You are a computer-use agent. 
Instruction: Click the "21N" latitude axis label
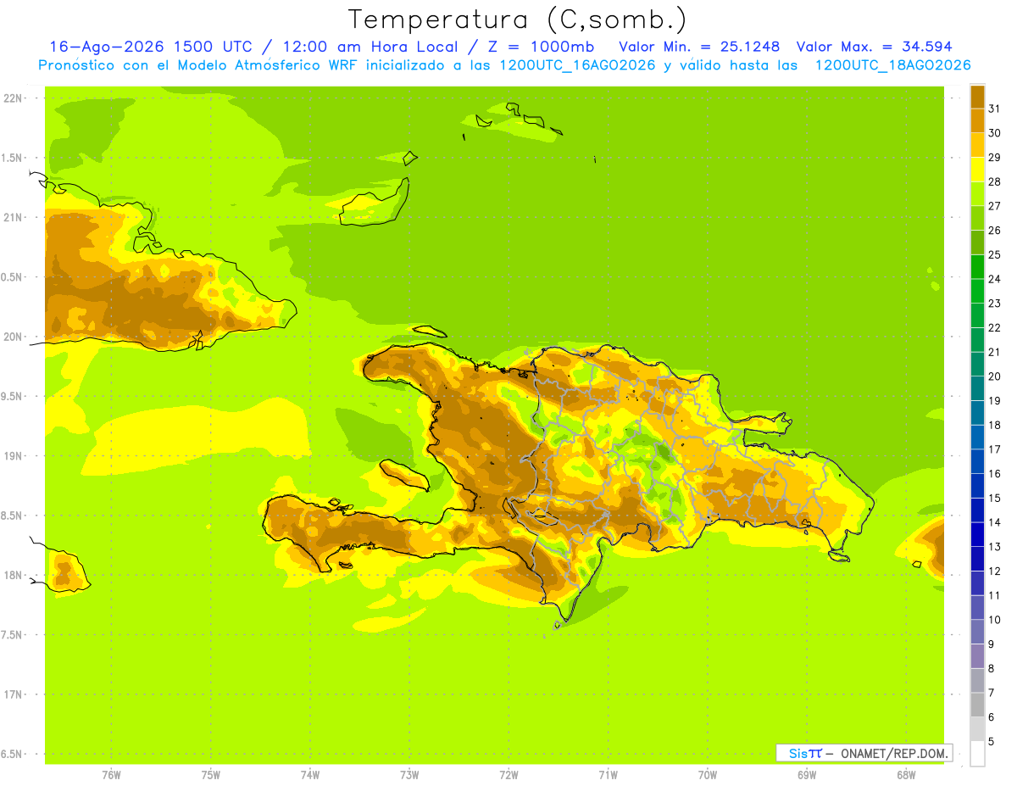click(13, 218)
